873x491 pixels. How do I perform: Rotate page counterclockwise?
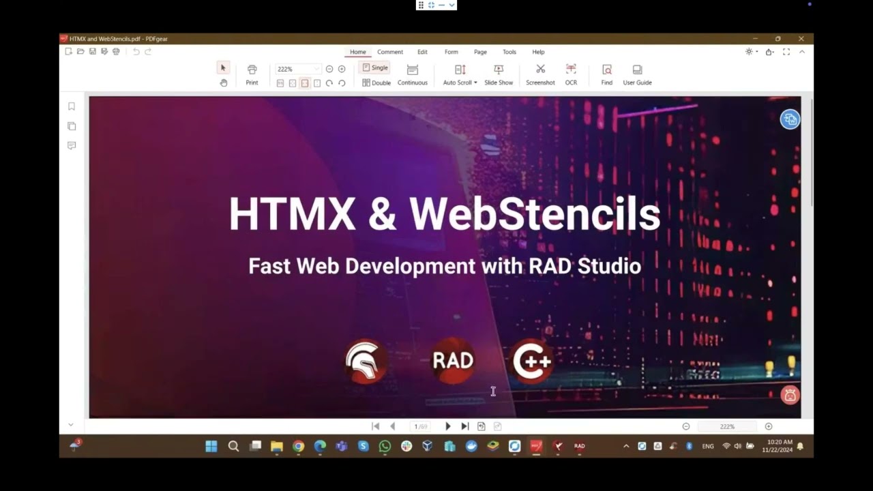click(x=342, y=83)
